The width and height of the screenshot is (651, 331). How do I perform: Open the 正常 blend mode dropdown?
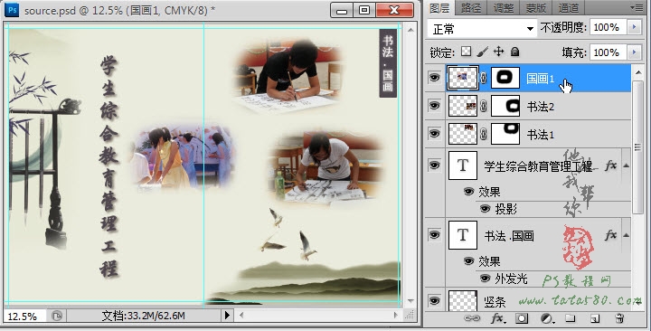point(482,29)
